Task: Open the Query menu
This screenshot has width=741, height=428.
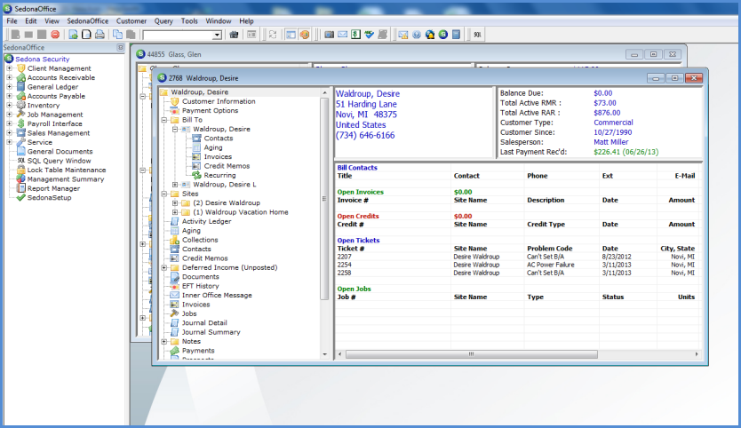Action: (x=163, y=21)
